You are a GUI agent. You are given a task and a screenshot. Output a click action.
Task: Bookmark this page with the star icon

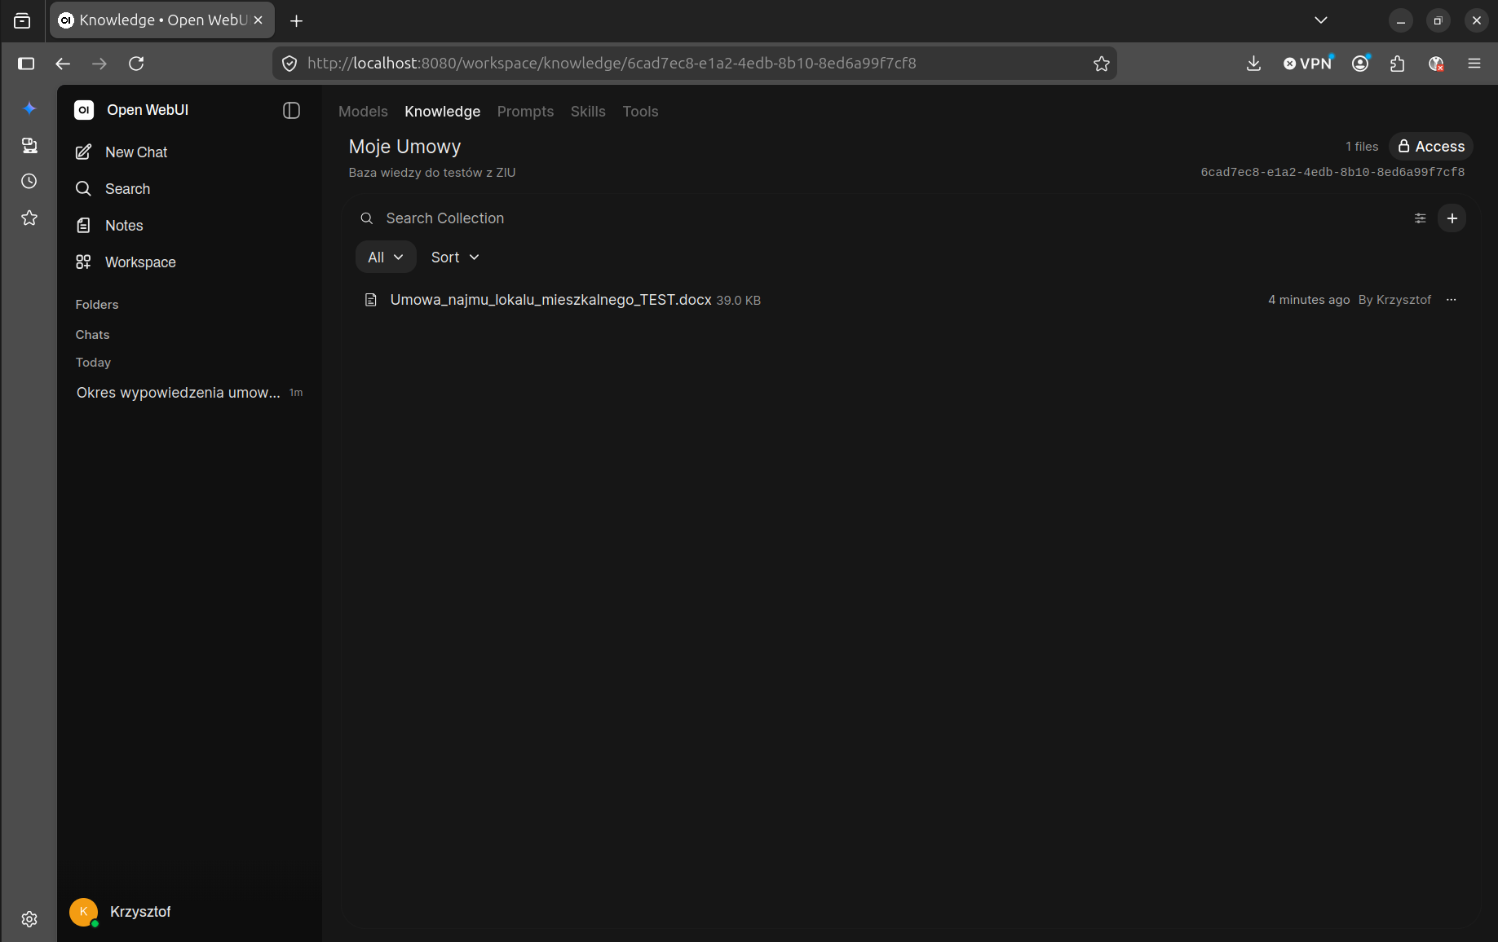coord(1102,64)
